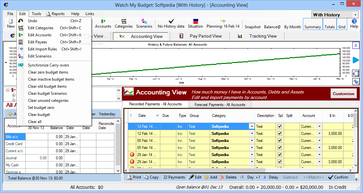Click By Month in the toolbar
The height and width of the screenshot is (193, 363).
tap(293, 27)
